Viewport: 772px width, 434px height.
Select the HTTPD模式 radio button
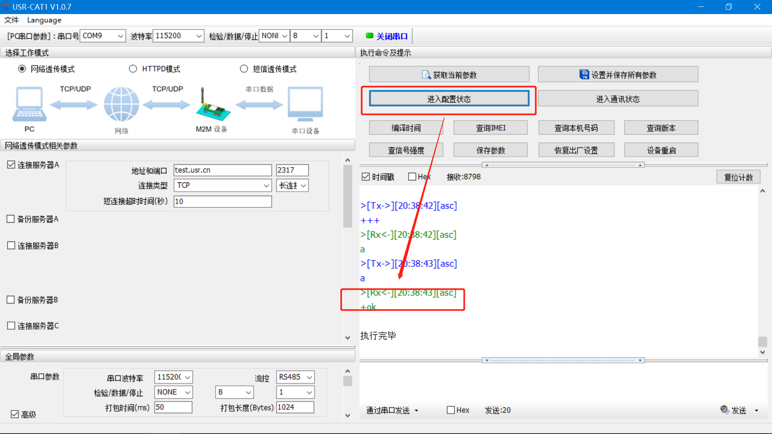(x=133, y=69)
